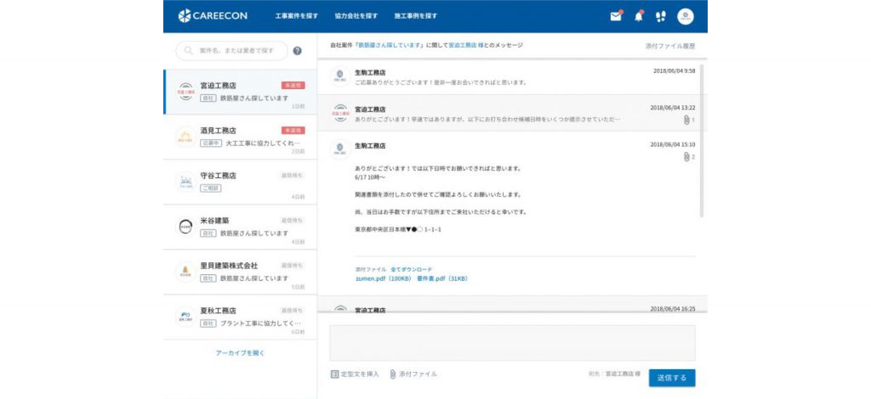
Task: Open アーカイブを開く link
Action: coord(240,353)
